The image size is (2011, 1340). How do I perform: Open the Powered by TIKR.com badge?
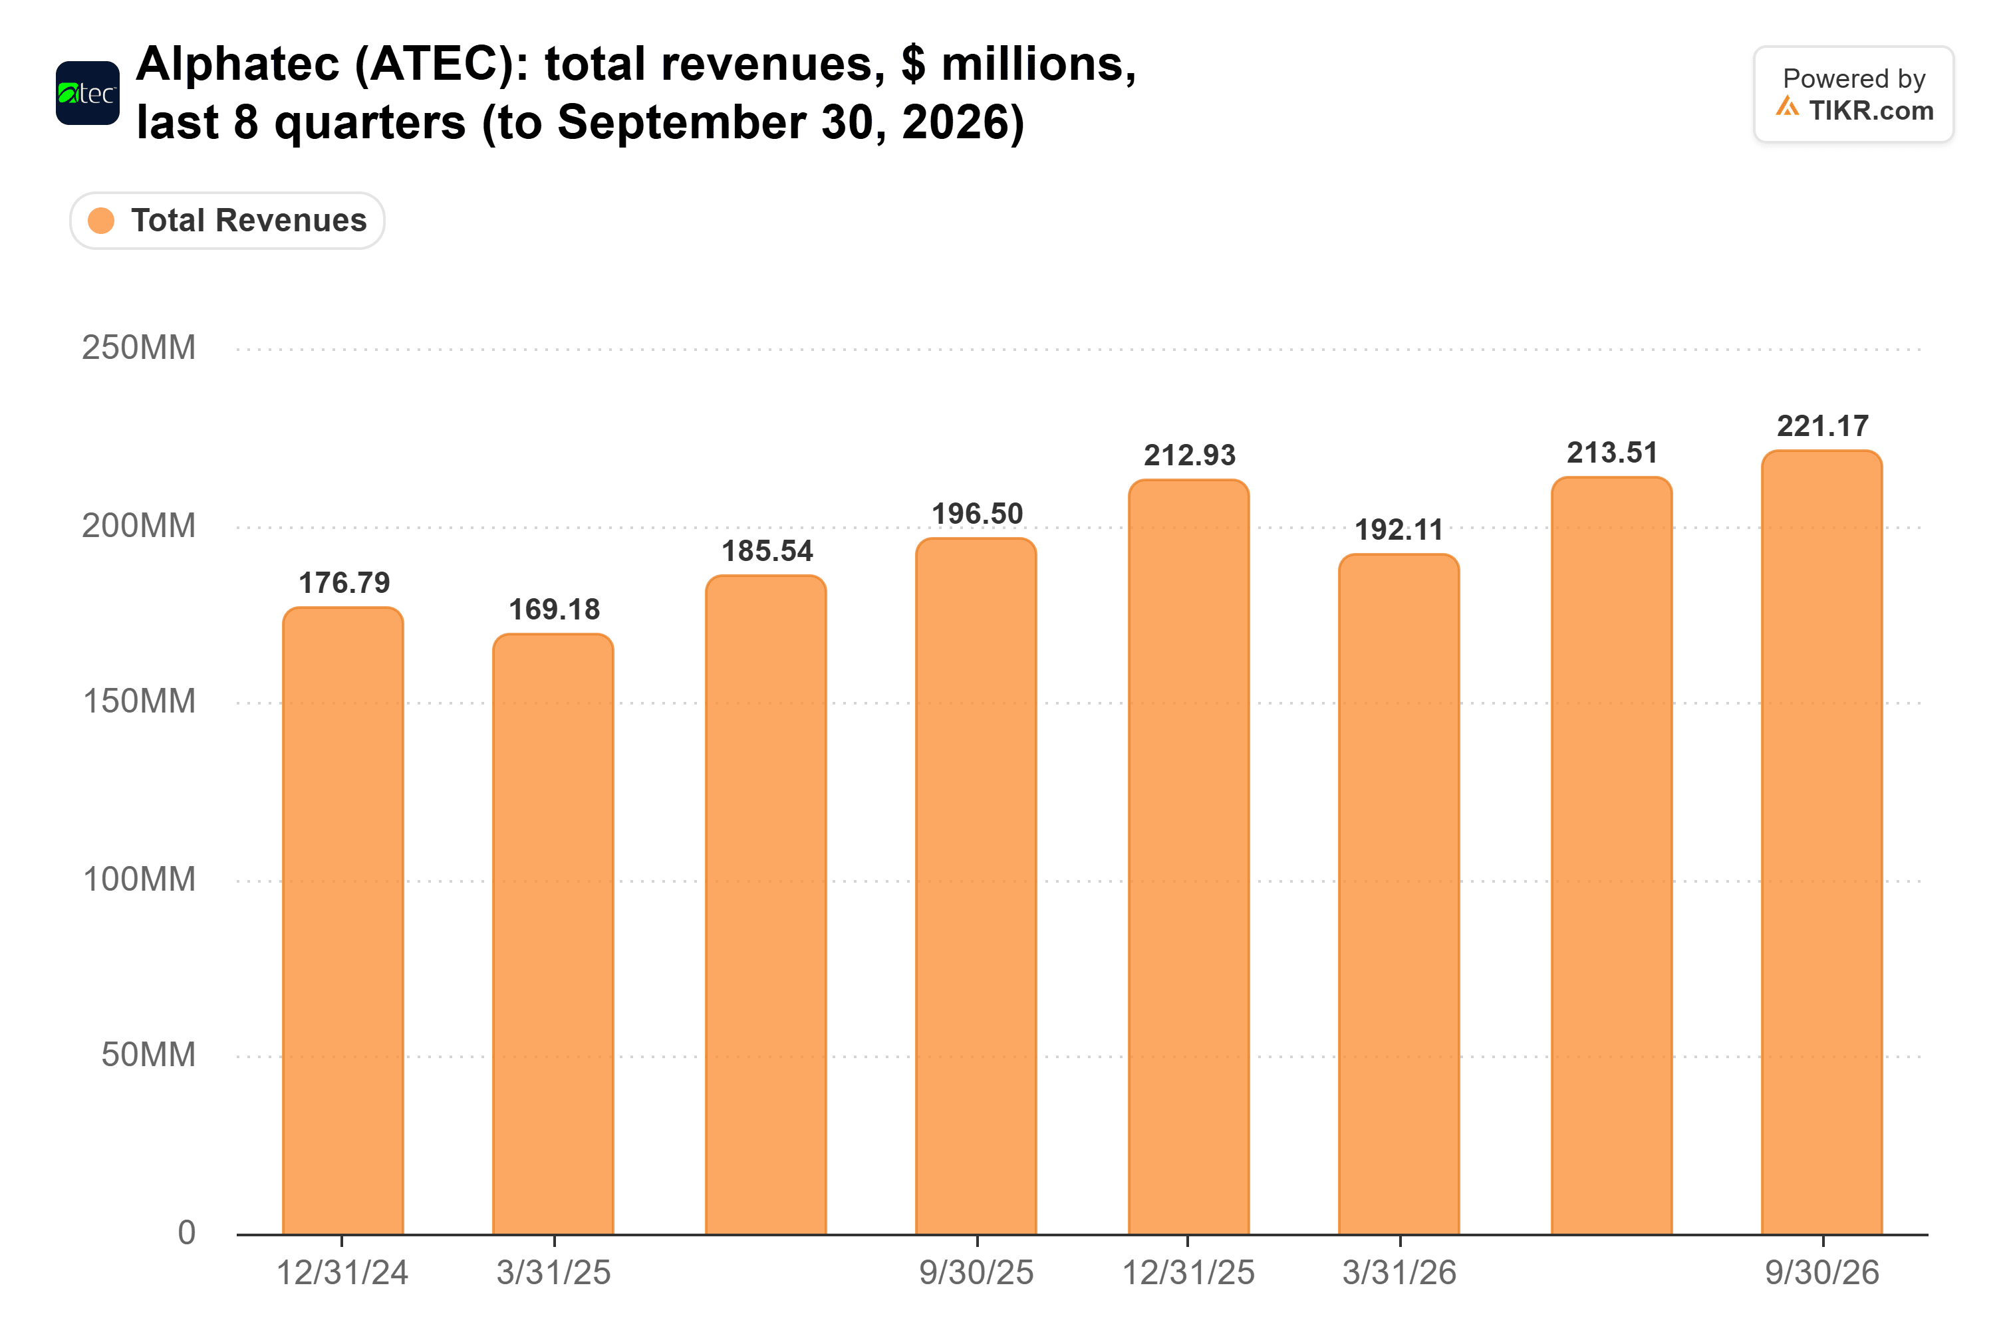pos(1853,94)
